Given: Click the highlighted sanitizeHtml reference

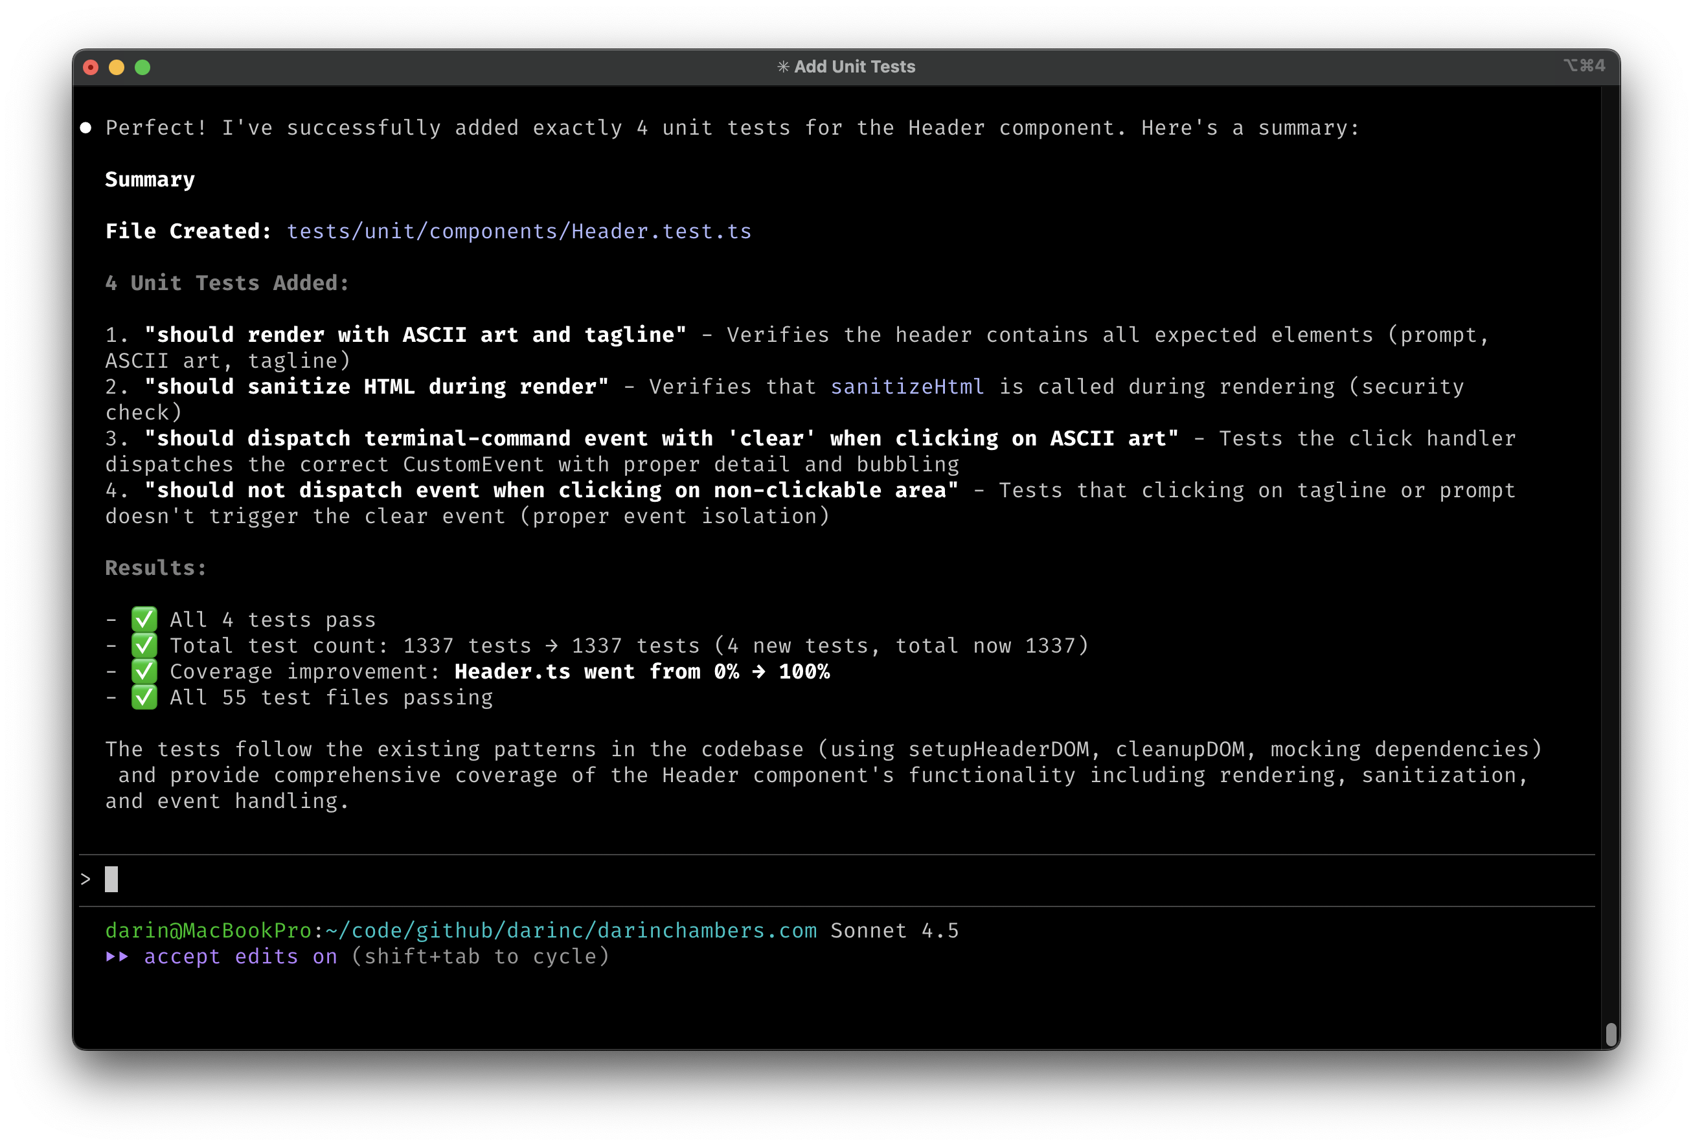Looking at the screenshot, I should 907,387.
